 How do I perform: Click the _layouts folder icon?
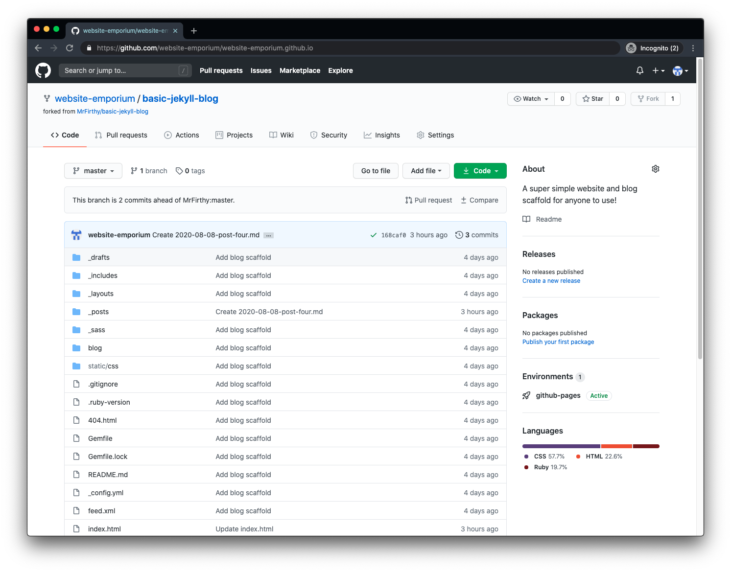tap(76, 294)
